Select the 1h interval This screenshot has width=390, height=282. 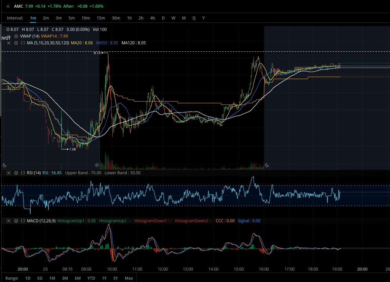pos(129,18)
